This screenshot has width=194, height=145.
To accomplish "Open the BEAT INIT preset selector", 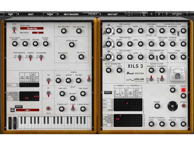I will [112, 14].
